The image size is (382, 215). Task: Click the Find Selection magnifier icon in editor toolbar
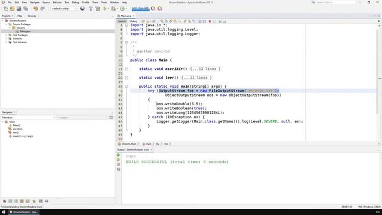[x=162, y=21]
